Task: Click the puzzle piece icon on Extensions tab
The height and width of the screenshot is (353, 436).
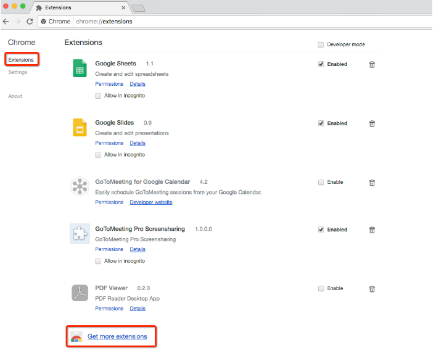Action: point(39,8)
